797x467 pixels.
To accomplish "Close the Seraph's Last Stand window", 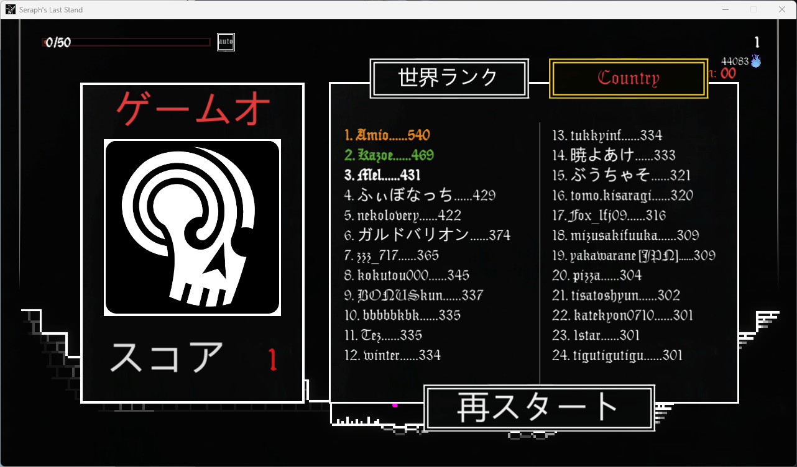I will click(782, 9).
